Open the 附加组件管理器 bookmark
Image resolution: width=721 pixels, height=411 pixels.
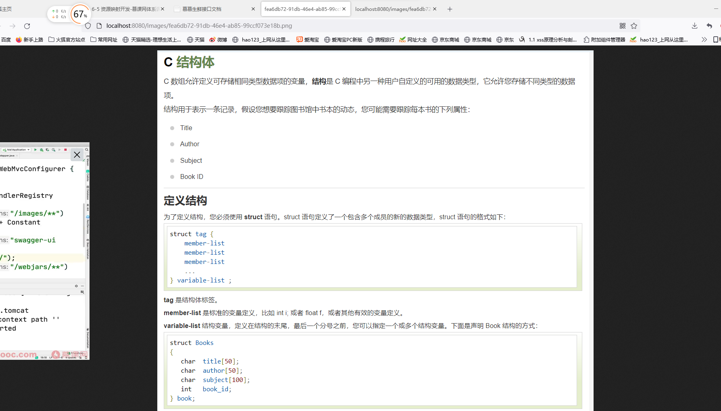pyautogui.click(x=604, y=39)
